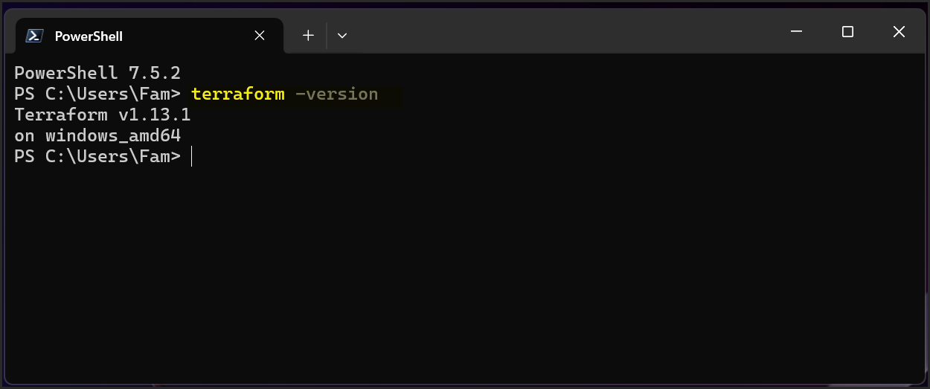Click the yellow "terraform" command word
This screenshot has height=389, width=930.
pos(237,94)
